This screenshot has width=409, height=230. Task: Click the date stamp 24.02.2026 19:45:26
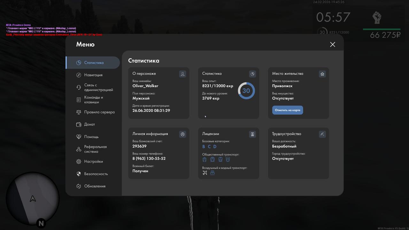[x=329, y=2]
